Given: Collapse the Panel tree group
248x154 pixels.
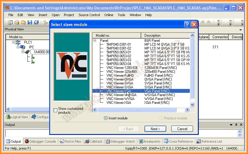Looking at the screenshot, I should 95,41.
